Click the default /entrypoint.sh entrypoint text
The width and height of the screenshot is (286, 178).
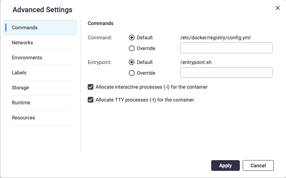click(196, 62)
